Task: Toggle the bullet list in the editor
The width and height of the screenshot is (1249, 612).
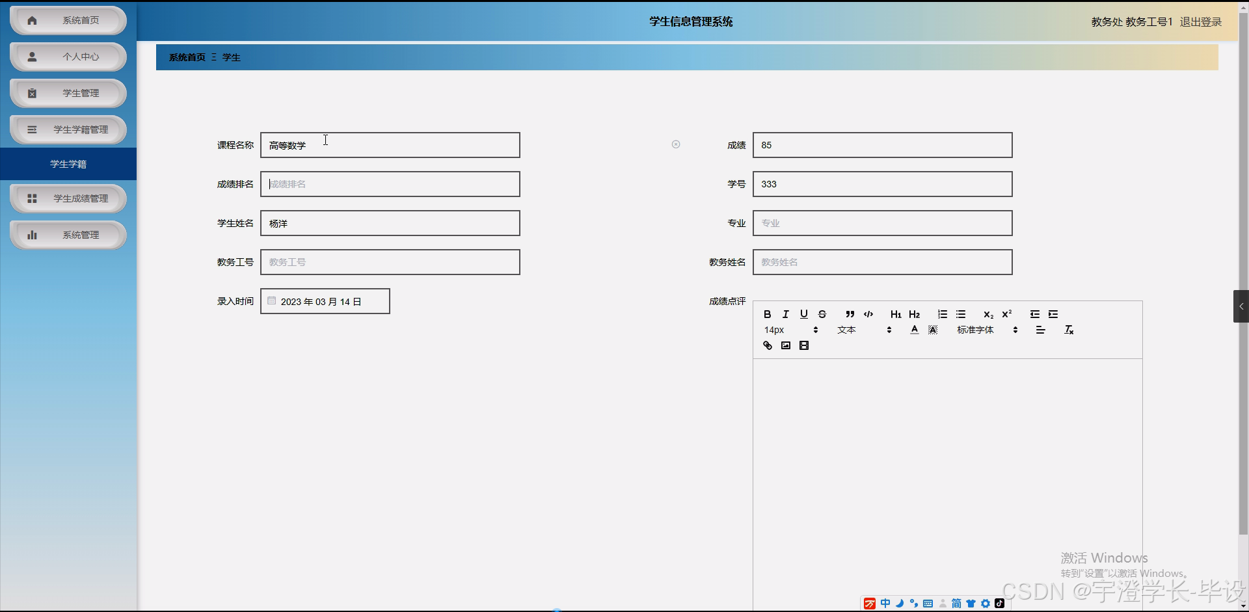Action: point(961,314)
